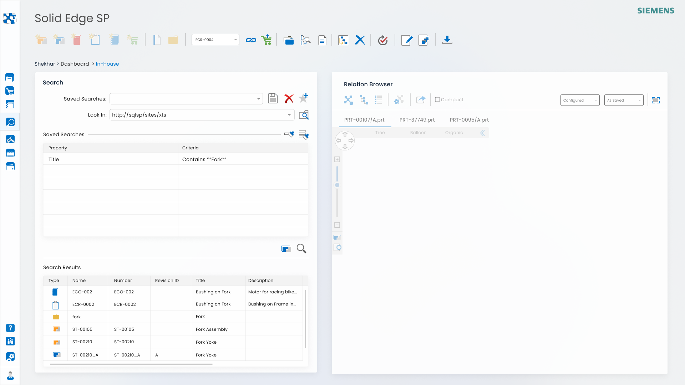Select the Organic view tab

click(x=454, y=133)
